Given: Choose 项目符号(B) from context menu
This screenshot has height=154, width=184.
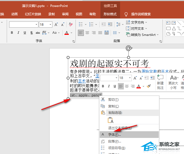Looking at the screenshot, I should [x=129, y=148].
